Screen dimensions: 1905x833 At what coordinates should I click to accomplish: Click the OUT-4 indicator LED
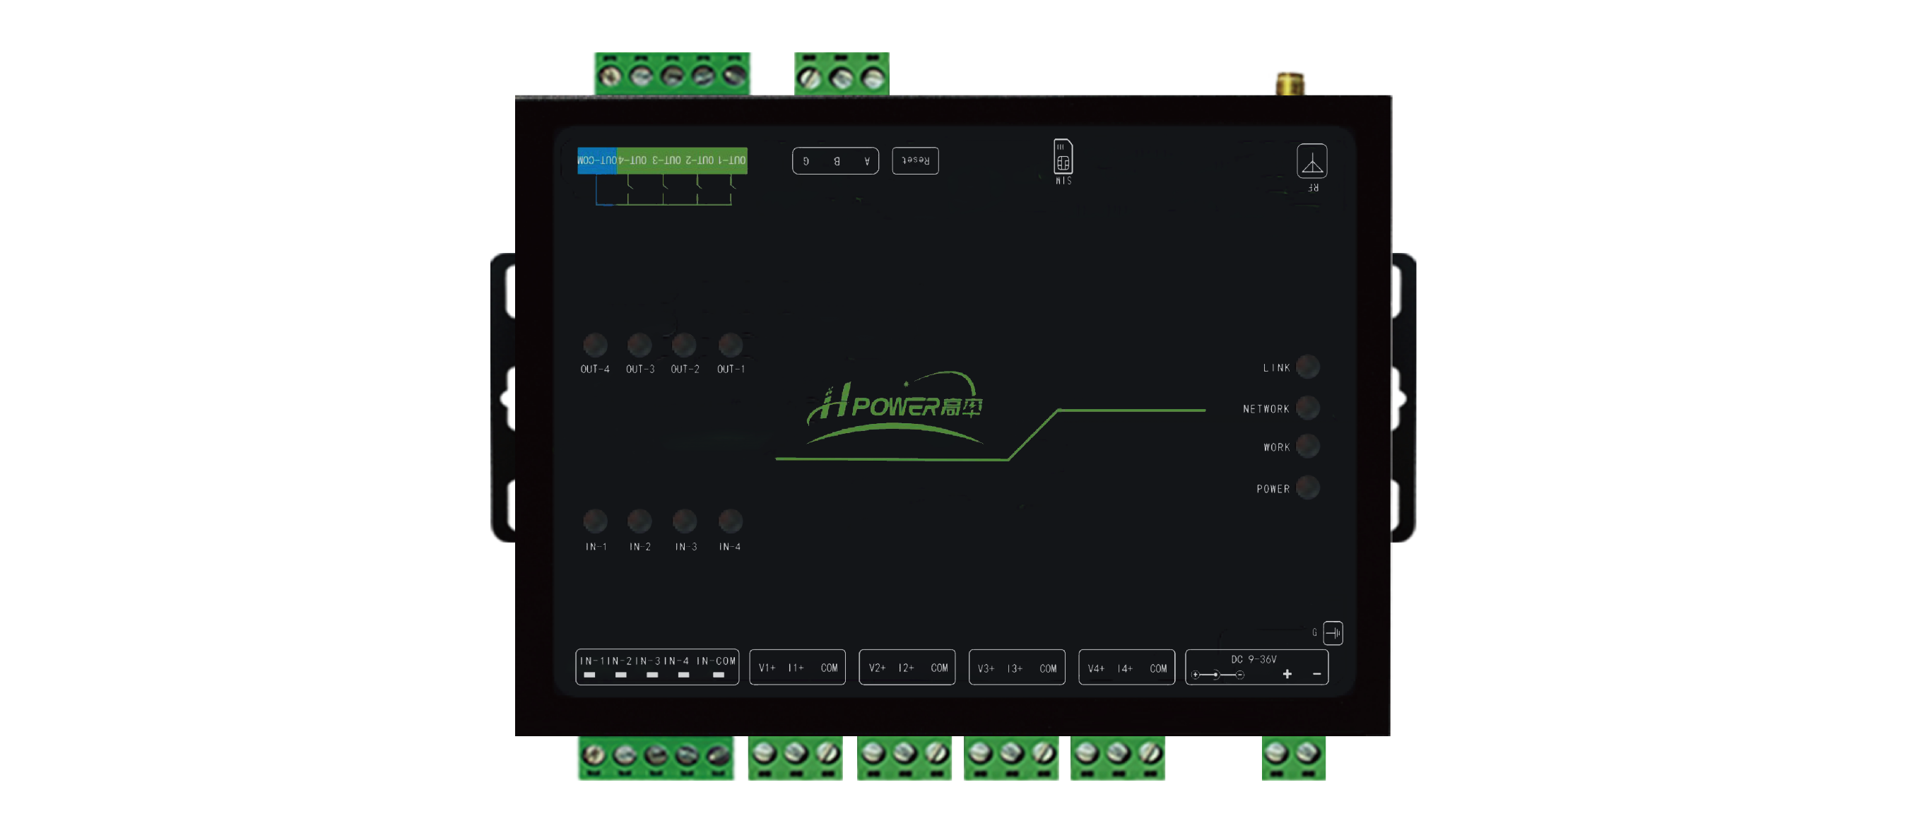(x=594, y=345)
